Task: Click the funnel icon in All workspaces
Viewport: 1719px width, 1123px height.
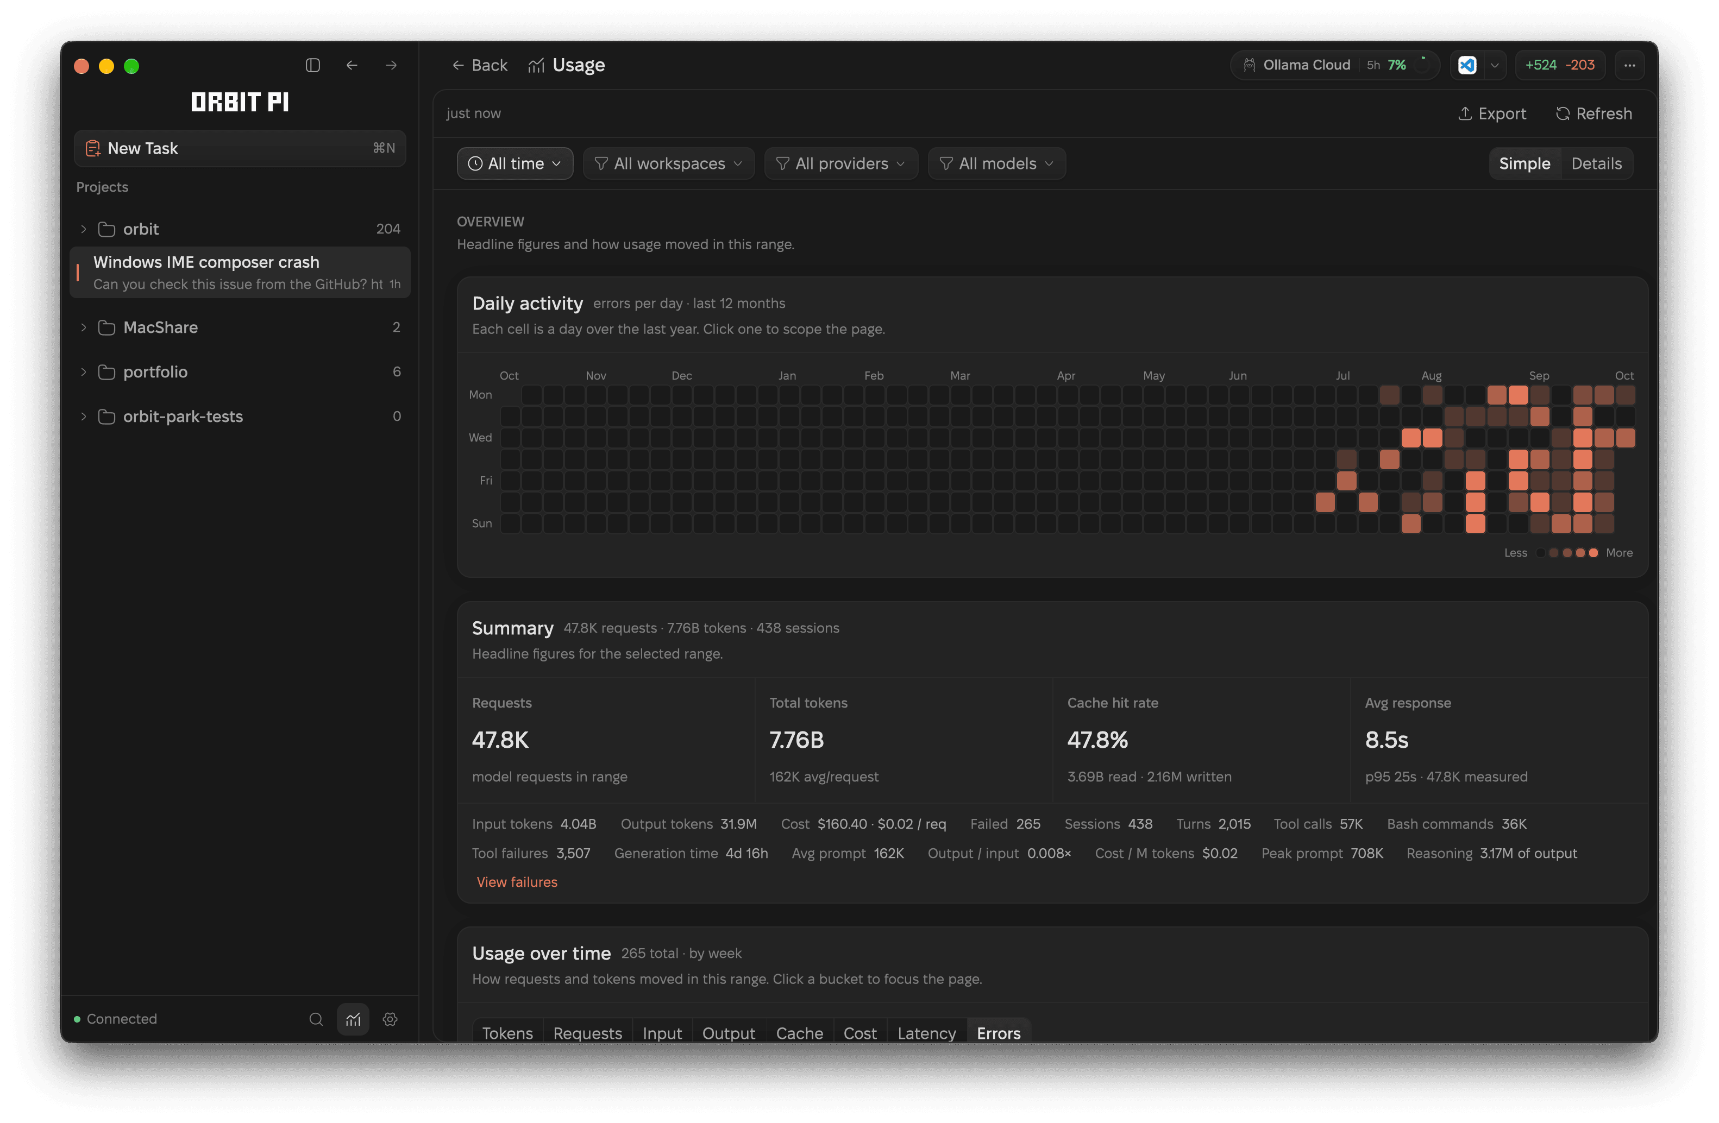Action: click(601, 164)
